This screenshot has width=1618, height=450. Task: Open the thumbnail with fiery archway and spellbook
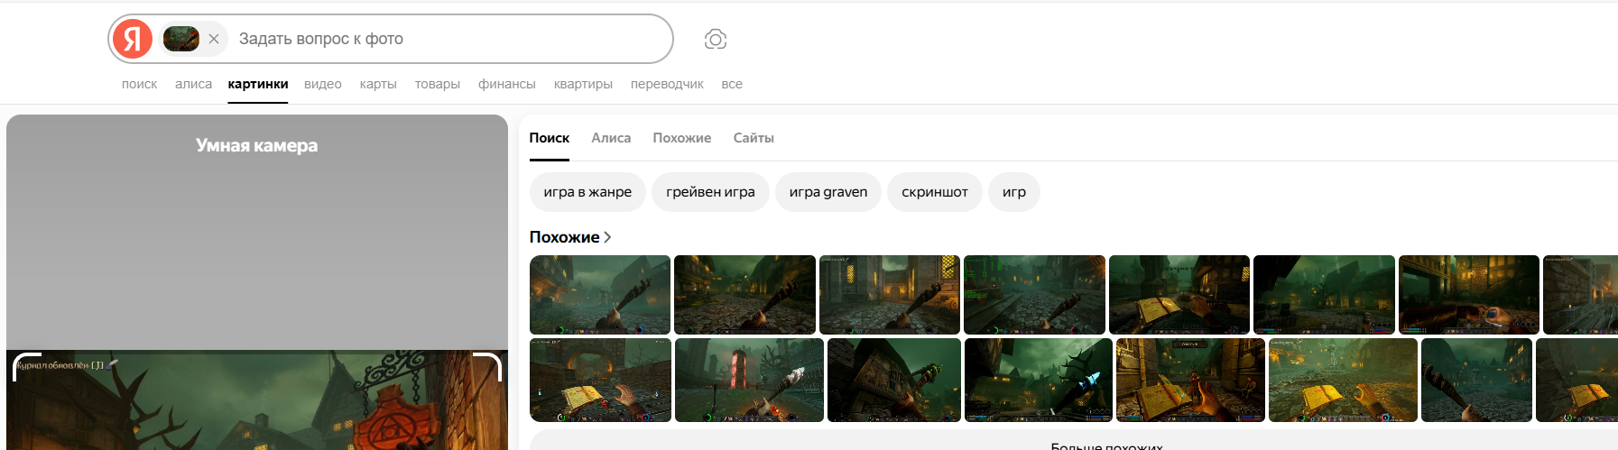tap(600, 380)
